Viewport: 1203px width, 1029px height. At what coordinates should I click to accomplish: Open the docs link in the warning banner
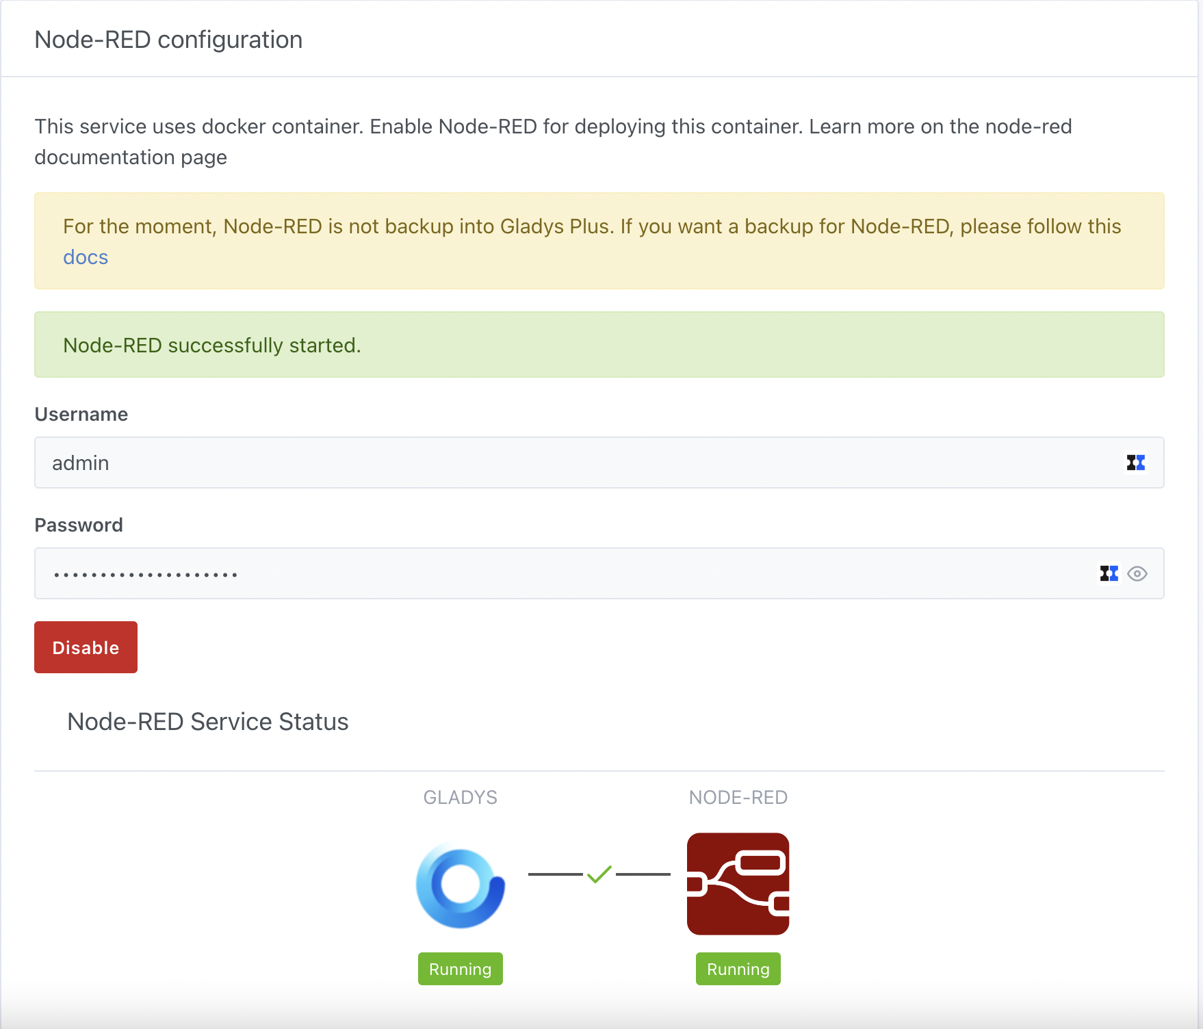pyautogui.click(x=85, y=257)
